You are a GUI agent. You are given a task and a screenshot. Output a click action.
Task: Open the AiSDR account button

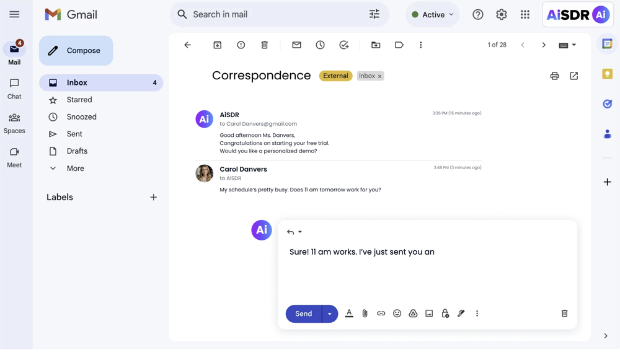click(x=578, y=15)
